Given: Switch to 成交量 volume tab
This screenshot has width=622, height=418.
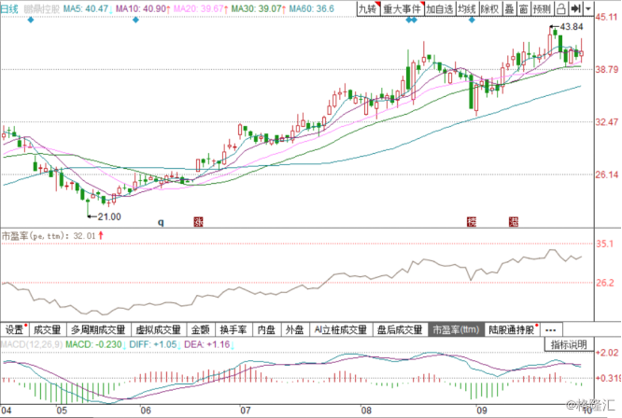Looking at the screenshot, I should click(x=48, y=329).
